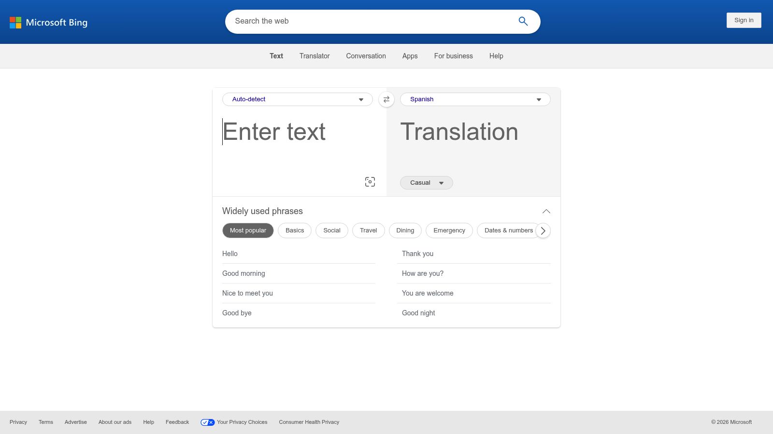This screenshot has width=773, height=434.
Task: Open the Casual tone dropdown
Action: tap(427, 183)
